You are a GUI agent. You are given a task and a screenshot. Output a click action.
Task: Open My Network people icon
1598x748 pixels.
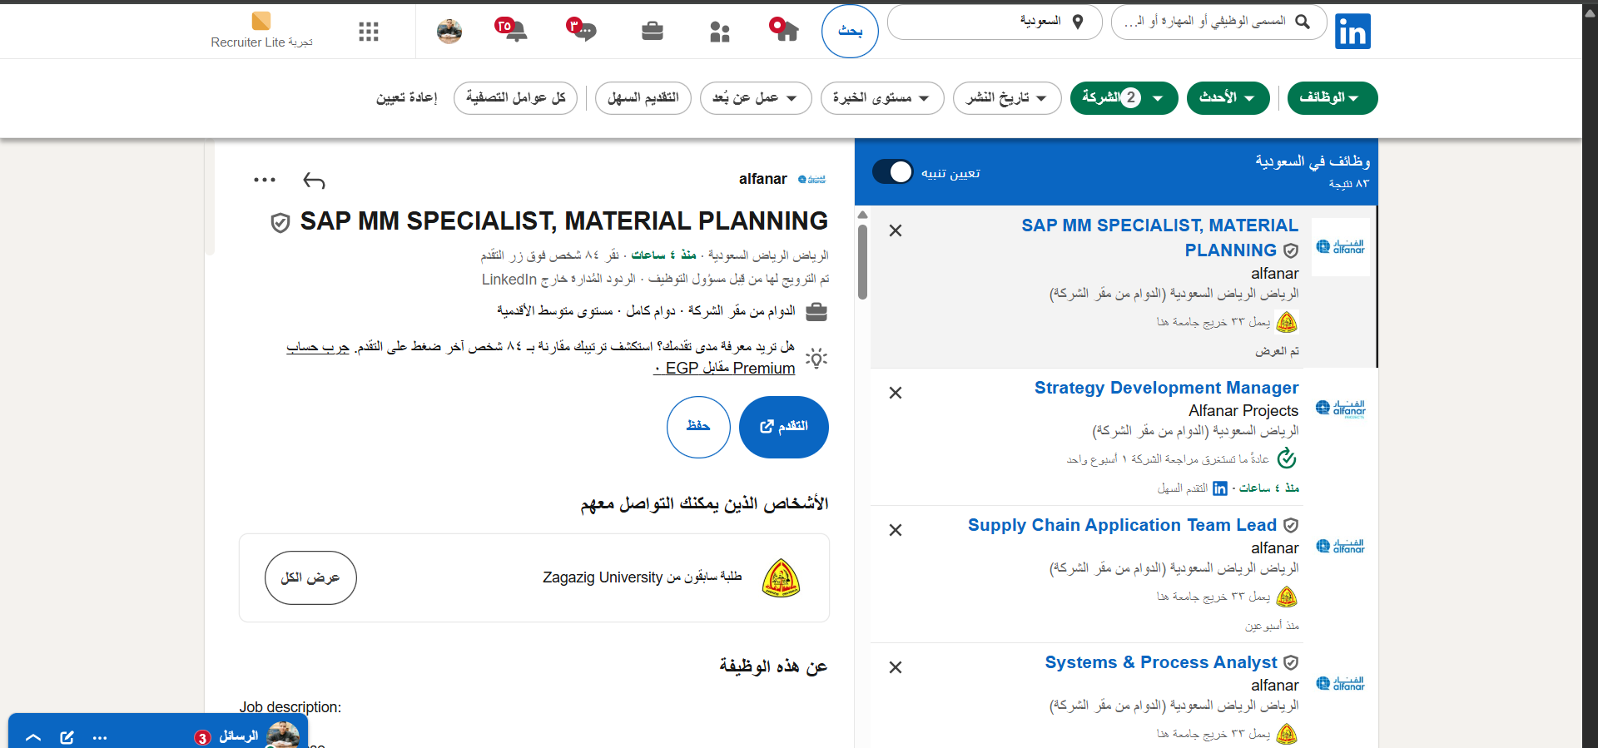click(719, 32)
